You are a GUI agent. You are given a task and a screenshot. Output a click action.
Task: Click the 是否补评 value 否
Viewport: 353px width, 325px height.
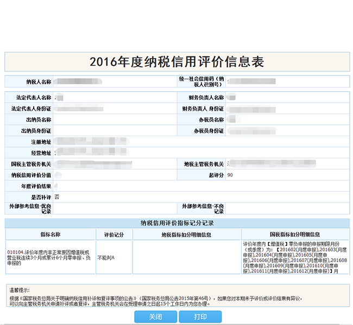coord(57,197)
